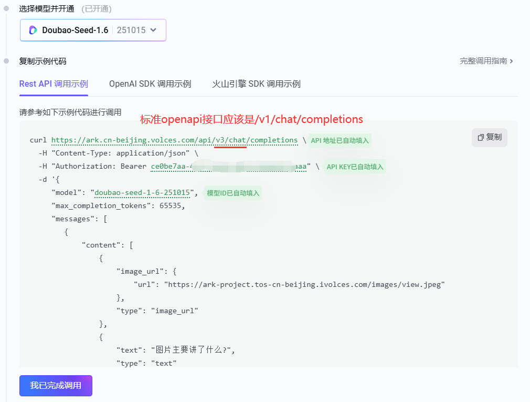The height and width of the screenshot is (402, 530).
Task: Click the step marker beside 复制示例代码
Action: tap(6, 61)
